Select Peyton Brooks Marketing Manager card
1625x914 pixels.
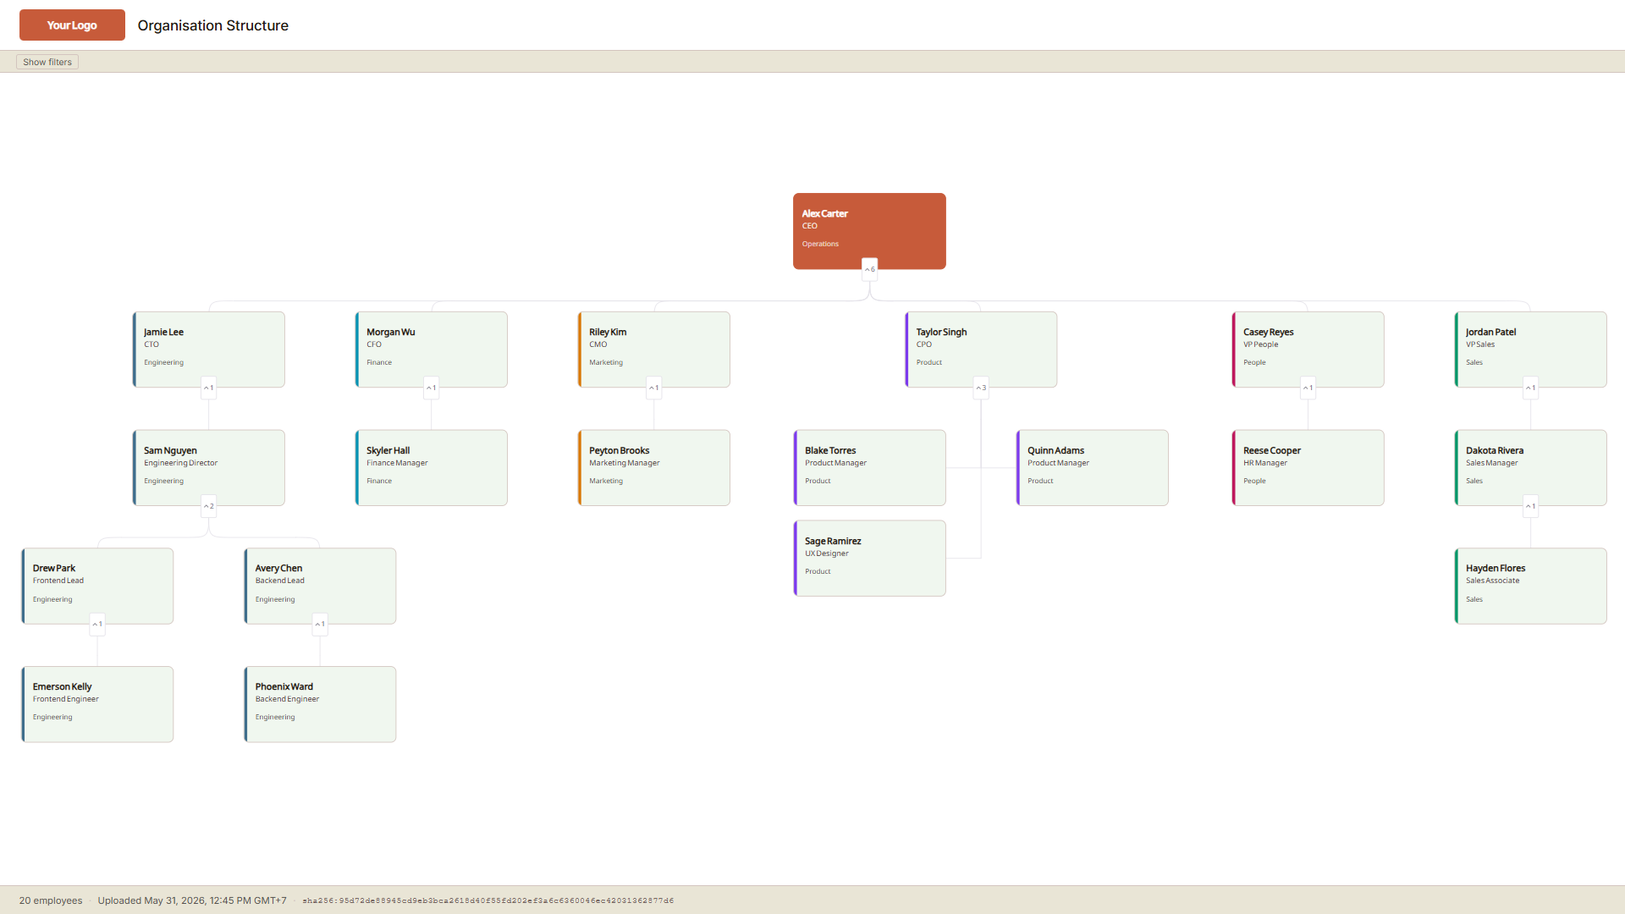pyautogui.click(x=653, y=468)
